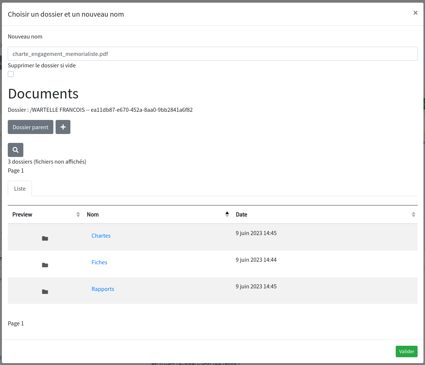
Task: Open the Rapports folder link
Action: 103,289
